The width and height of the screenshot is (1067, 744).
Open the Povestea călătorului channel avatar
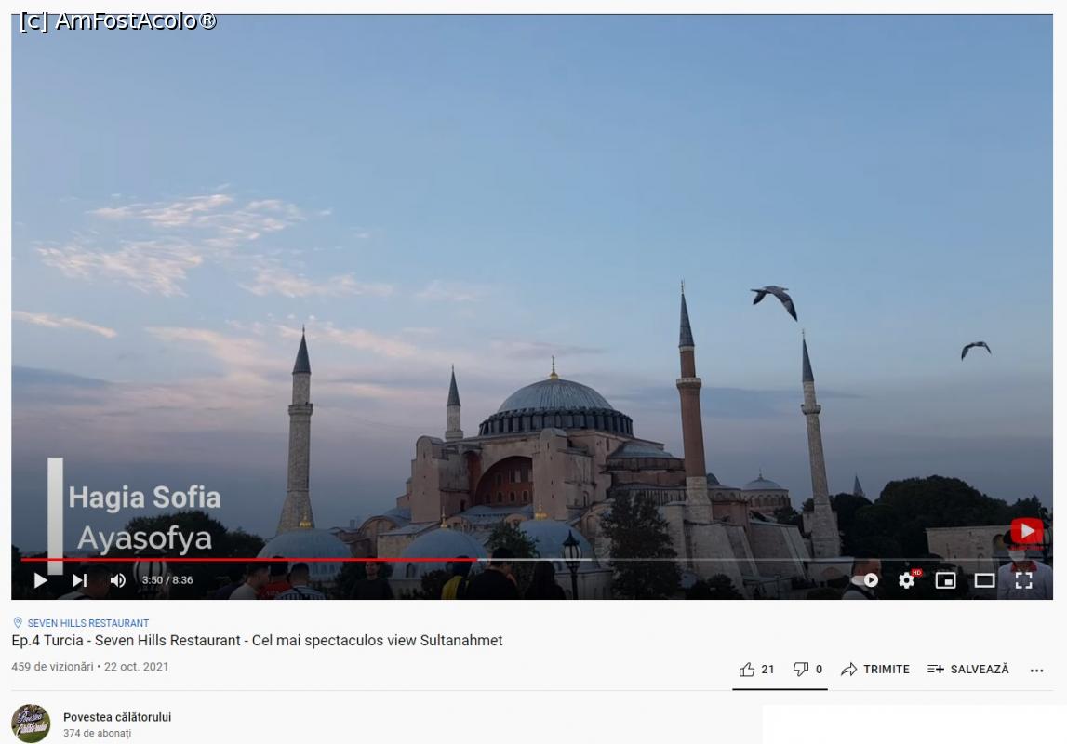pyautogui.click(x=31, y=724)
